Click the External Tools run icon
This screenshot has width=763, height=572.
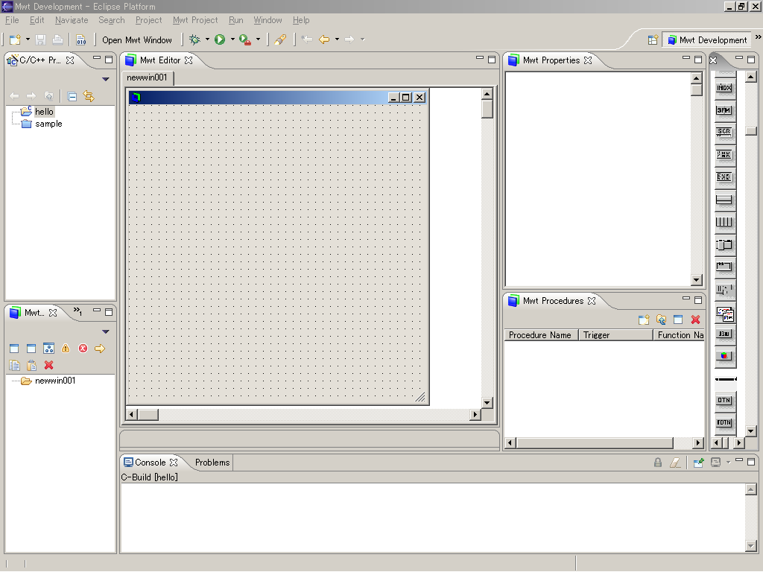coord(245,40)
